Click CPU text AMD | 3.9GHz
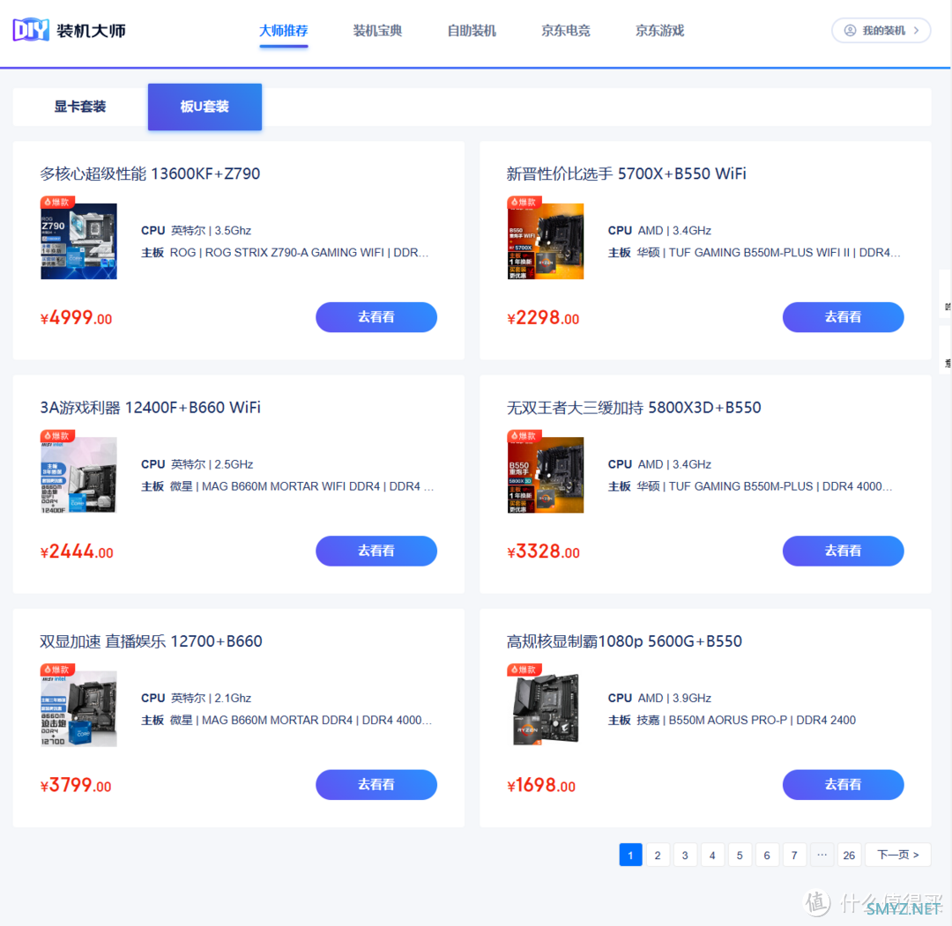The image size is (952, 926). click(x=674, y=698)
